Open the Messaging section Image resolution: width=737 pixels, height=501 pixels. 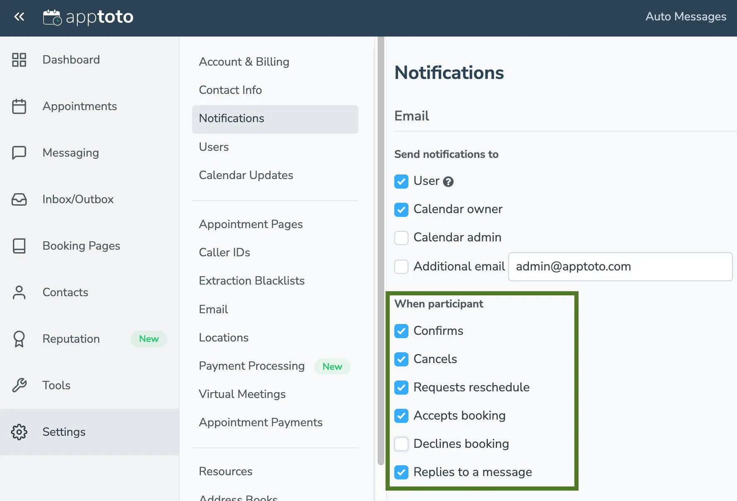[x=70, y=152]
